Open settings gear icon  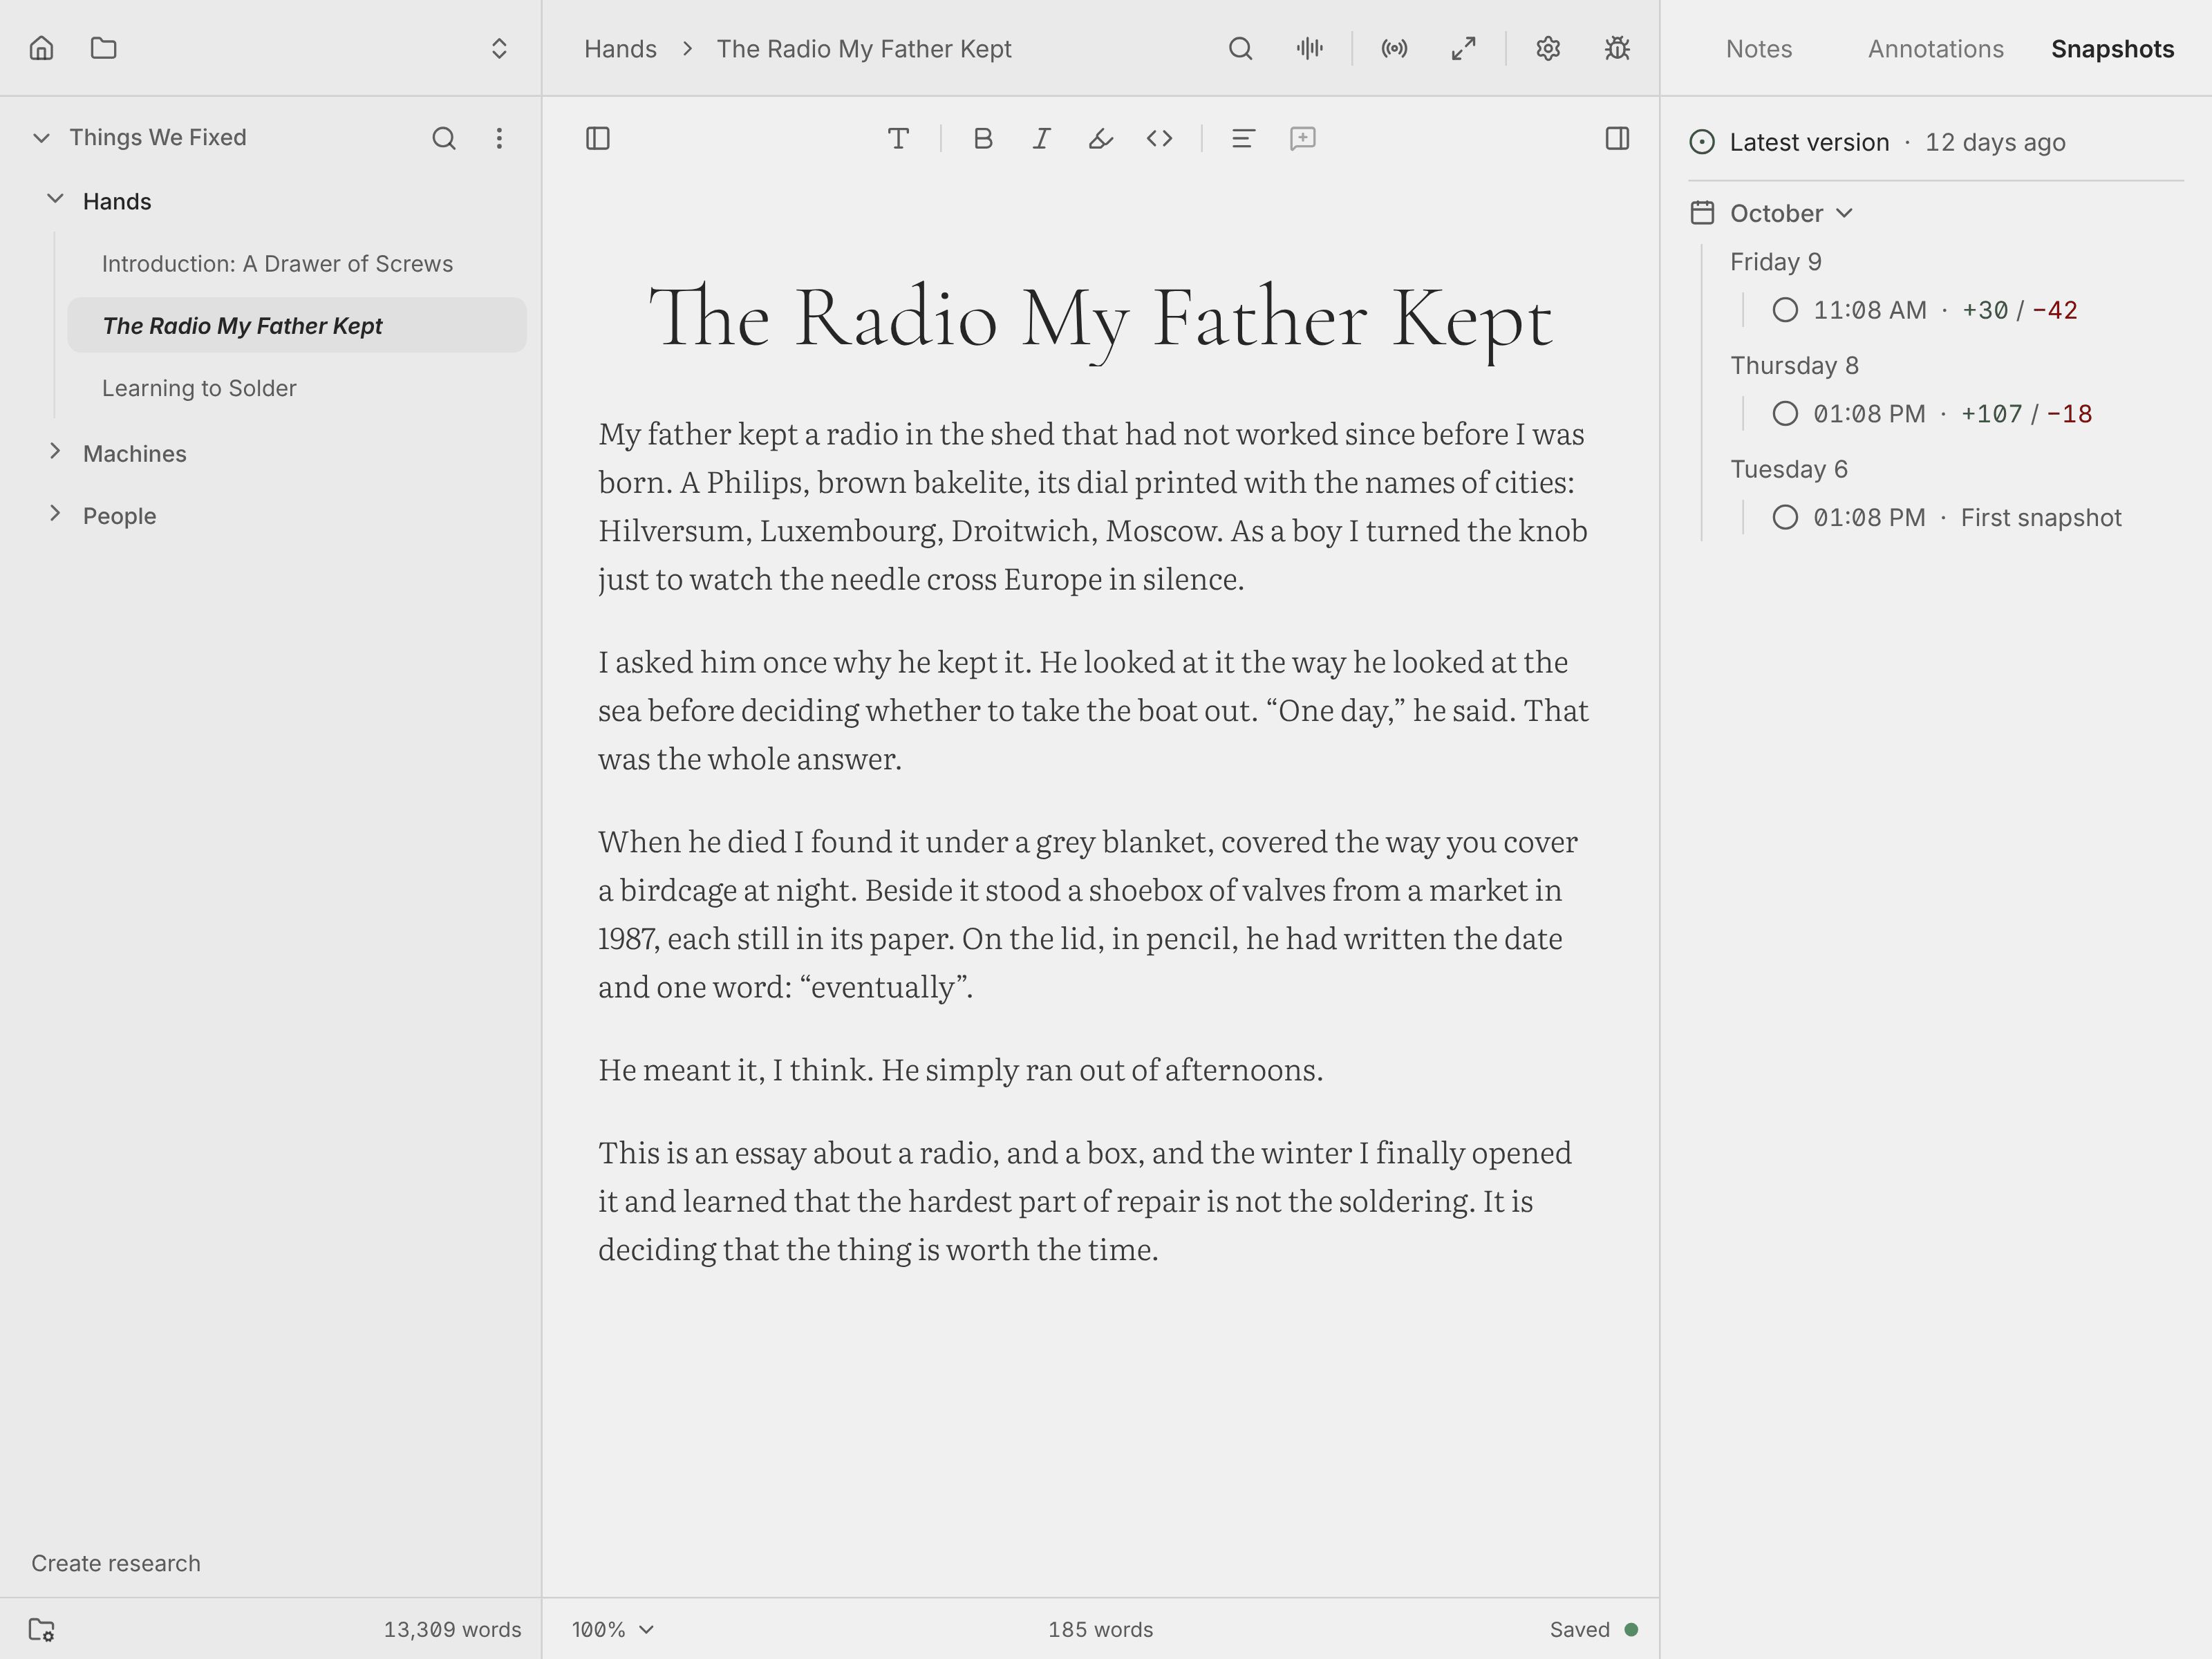coord(1548,48)
